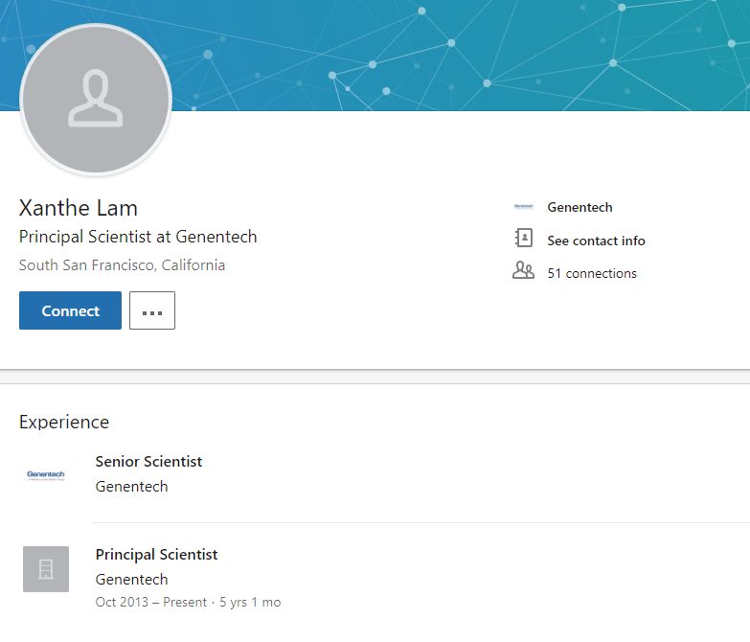Screen dimensions: 750x642
Task: Click the contact info address book icon
Action: pos(523,238)
